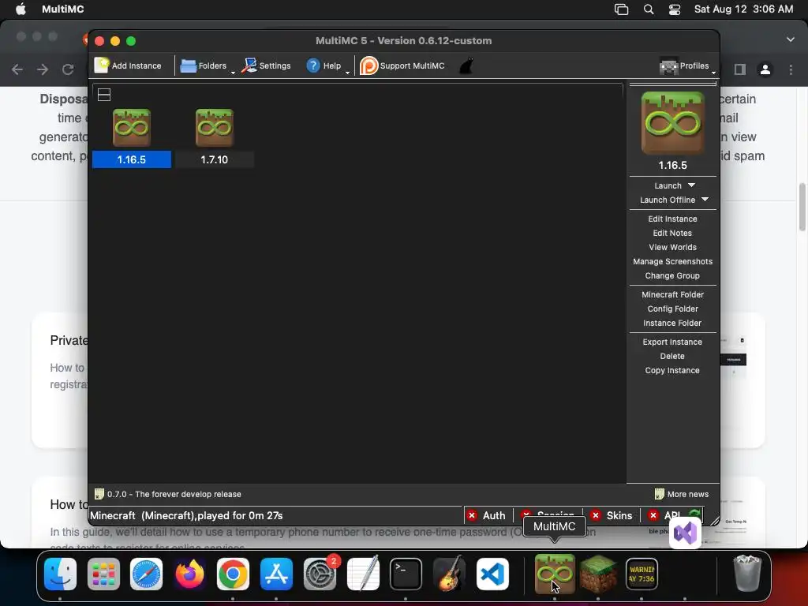Viewport: 808px width, 606px height.
Task: Click Export Instance
Action: (672, 342)
